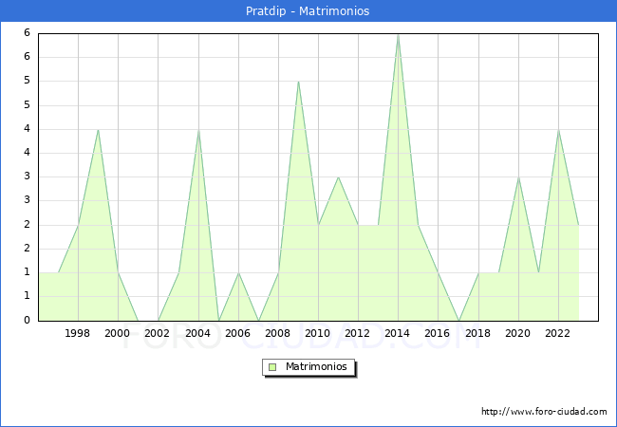The image size is (617, 427).
Task: Click the 2020 peak data point
Action: point(518,177)
